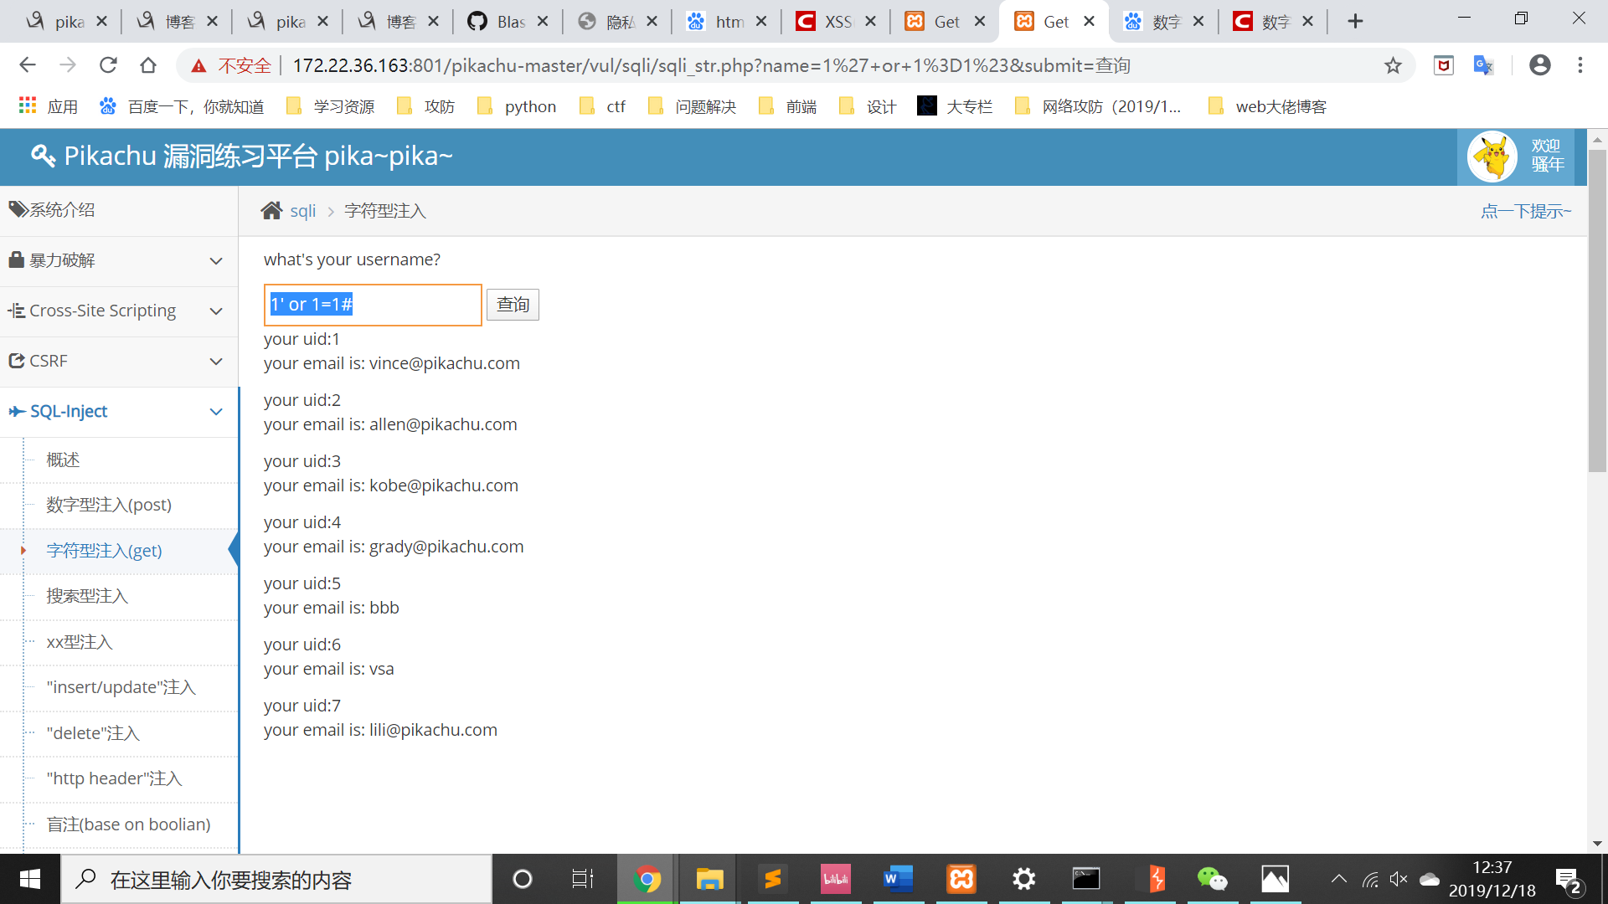Click the Google Translate extension icon

click(1483, 65)
